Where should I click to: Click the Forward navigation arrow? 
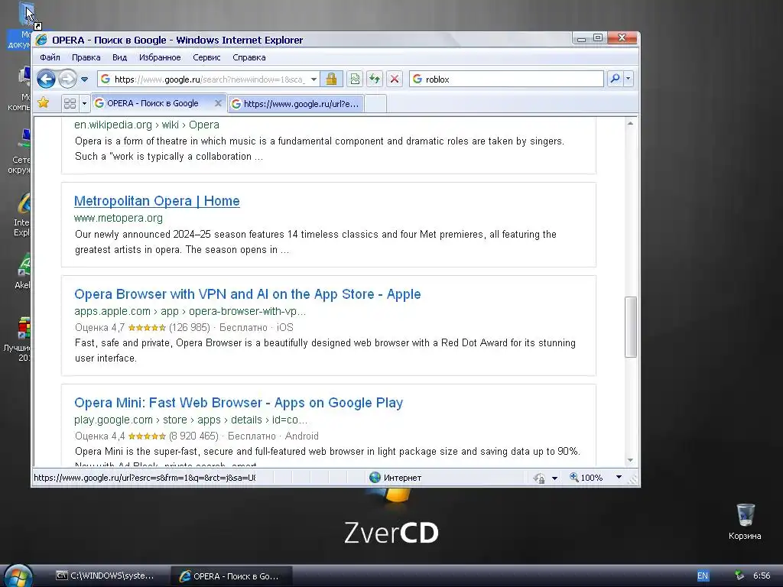tap(67, 79)
